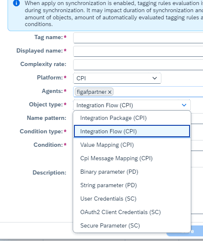Pick Binary parameter (PD) option
The width and height of the screenshot is (203, 241).
pos(132,172)
